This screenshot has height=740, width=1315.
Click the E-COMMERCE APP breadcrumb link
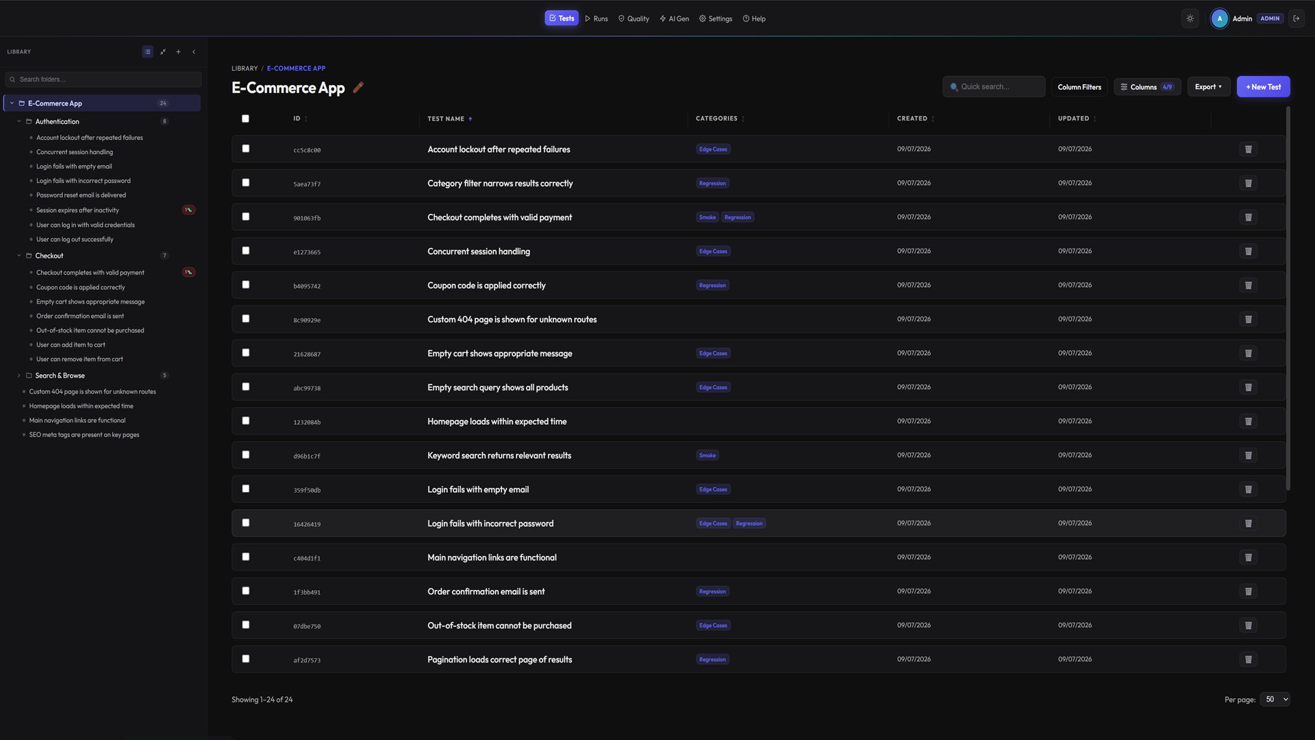[x=296, y=69]
